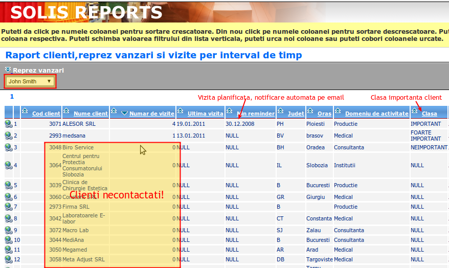Image resolution: width=449 pixels, height=268 pixels.
Task: Click the Oradea city cell
Action: tap(316, 147)
